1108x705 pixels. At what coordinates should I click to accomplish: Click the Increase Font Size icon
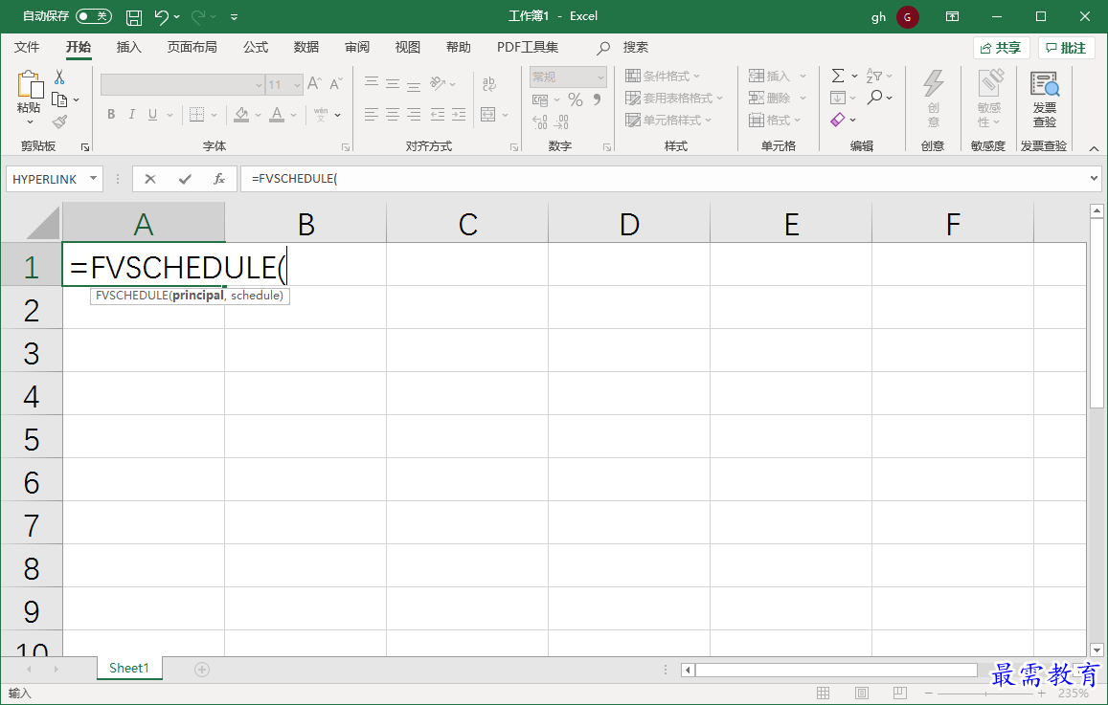(x=314, y=83)
